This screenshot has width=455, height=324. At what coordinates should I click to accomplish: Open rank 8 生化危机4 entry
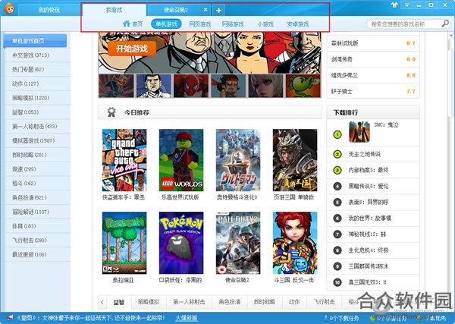[x=373, y=250]
